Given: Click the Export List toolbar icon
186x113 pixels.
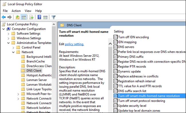Looking at the screenshot, I should point(31,17).
